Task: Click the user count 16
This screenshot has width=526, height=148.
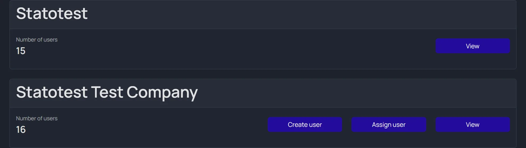Action: [21, 130]
